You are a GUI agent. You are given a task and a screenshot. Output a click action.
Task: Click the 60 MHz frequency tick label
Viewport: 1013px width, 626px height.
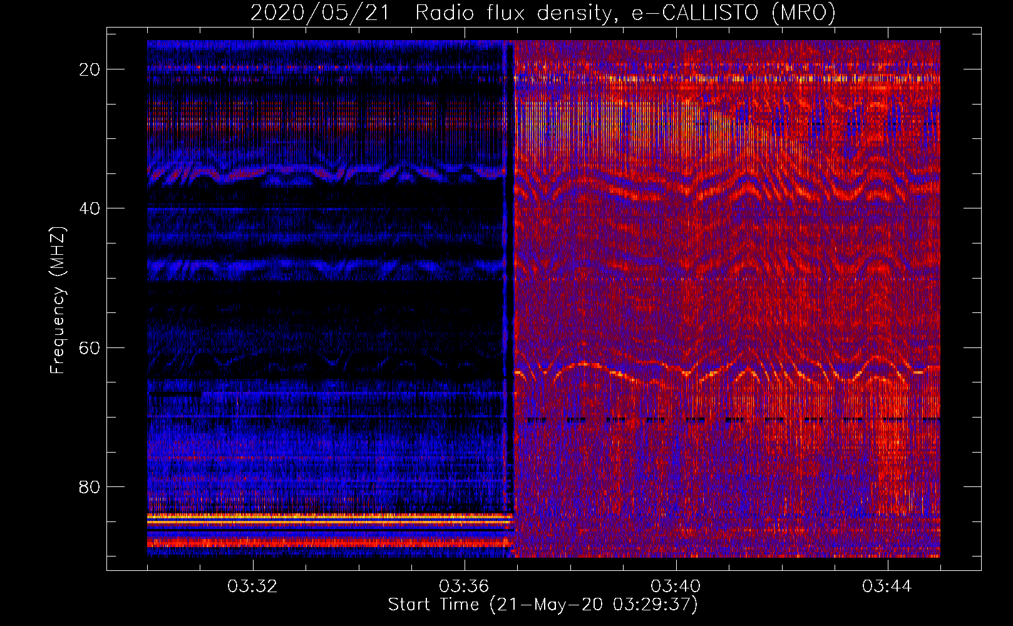pos(90,348)
